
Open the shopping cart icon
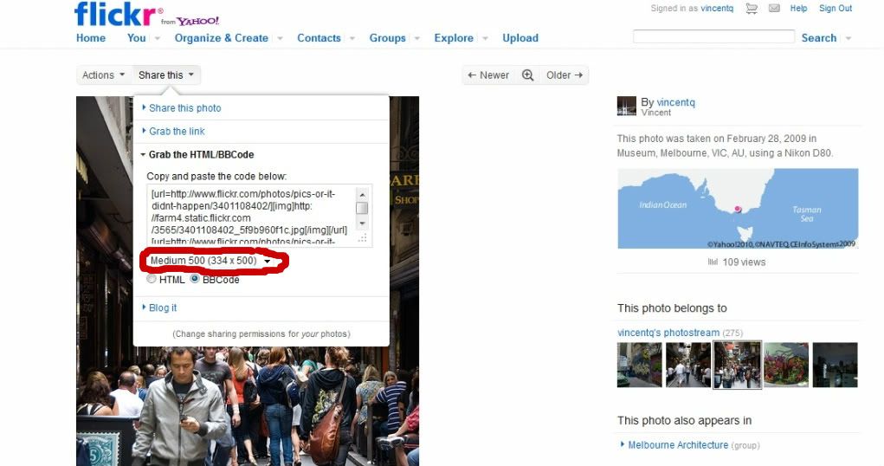click(752, 9)
